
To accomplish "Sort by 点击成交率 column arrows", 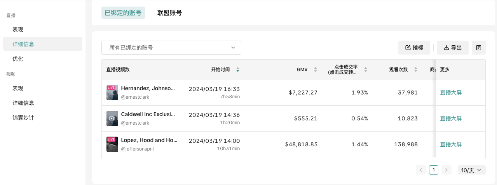I will [x=365, y=70].
